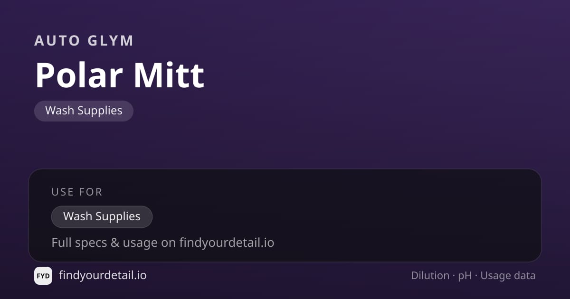This screenshot has width=570, height=299.
Task: Click the pH label in footer
Action: click(465, 276)
